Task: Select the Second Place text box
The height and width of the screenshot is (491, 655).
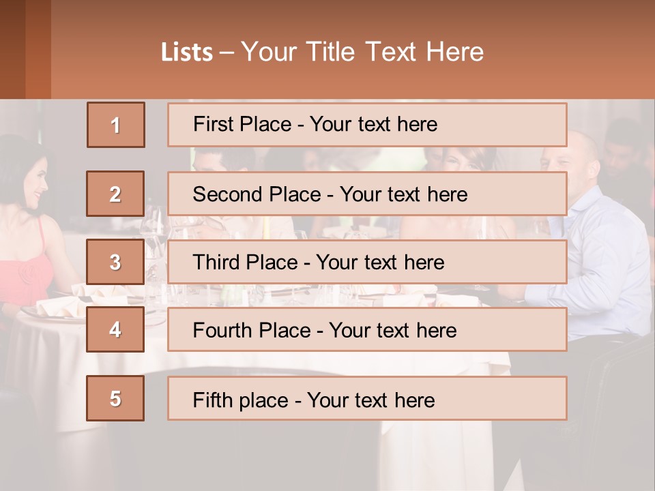Action: [x=367, y=194]
